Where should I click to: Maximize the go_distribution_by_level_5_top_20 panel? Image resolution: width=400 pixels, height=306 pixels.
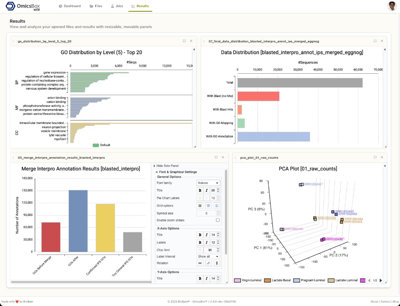[x=184, y=41]
